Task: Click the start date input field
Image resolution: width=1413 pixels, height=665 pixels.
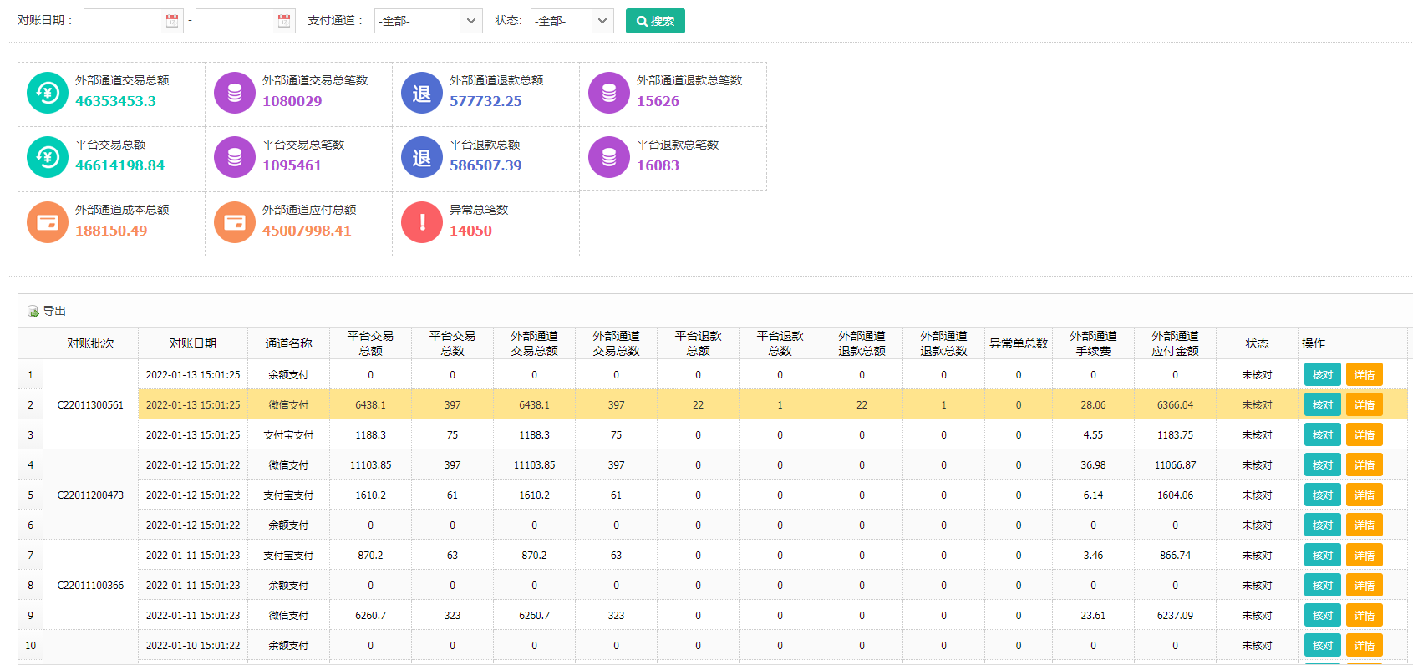Action: click(x=124, y=21)
